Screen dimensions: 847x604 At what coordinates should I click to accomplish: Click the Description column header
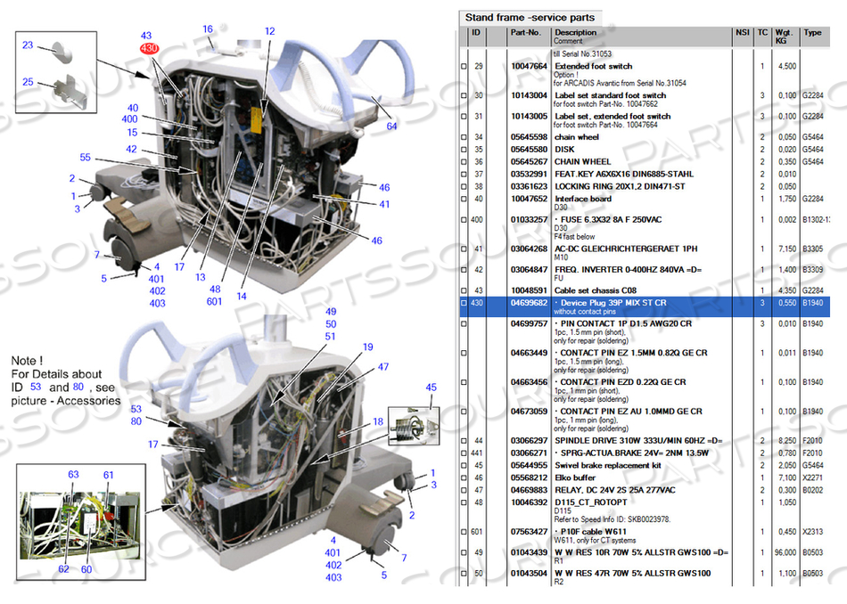pyautogui.click(x=576, y=33)
